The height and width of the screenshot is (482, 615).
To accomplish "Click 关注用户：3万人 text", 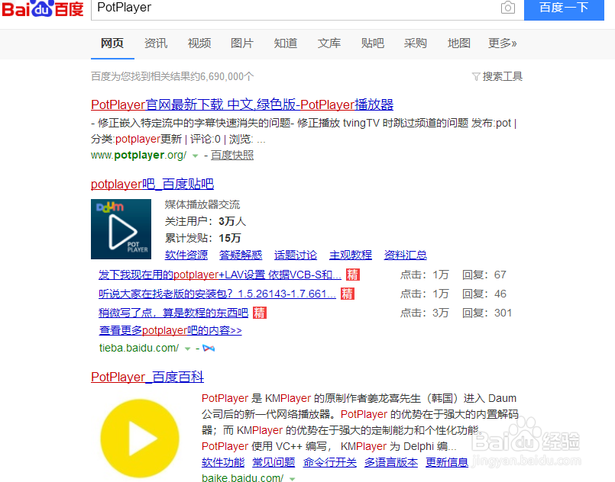I will pyautogui.click(x=206, y=221).
